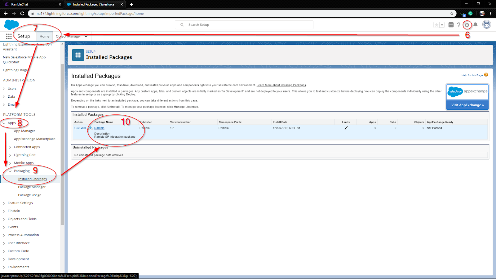Open New Salesforce Mobile App QuickStart

pos(24,60)
